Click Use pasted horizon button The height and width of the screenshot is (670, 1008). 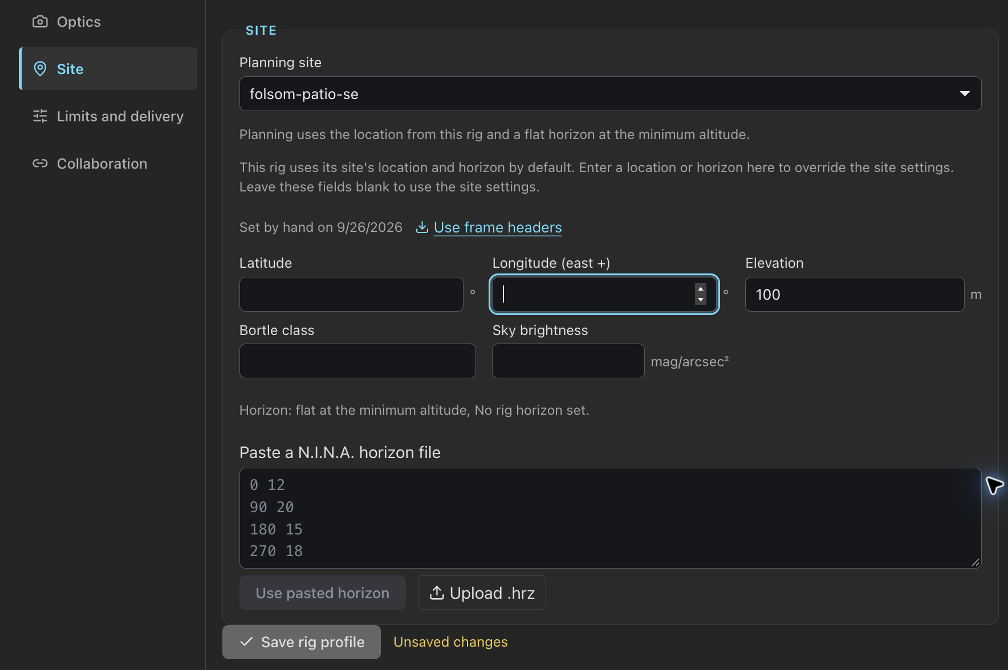pos(323,593)
